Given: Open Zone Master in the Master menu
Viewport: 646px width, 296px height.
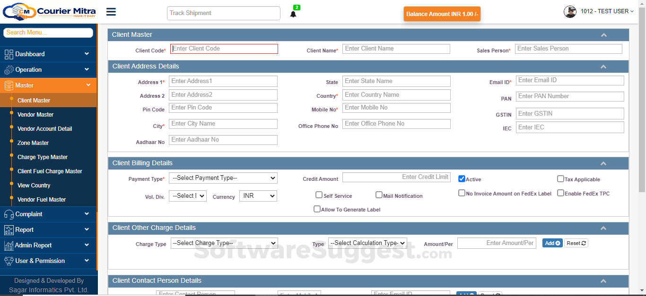Looking at the screenshot, I should (33, 143).
